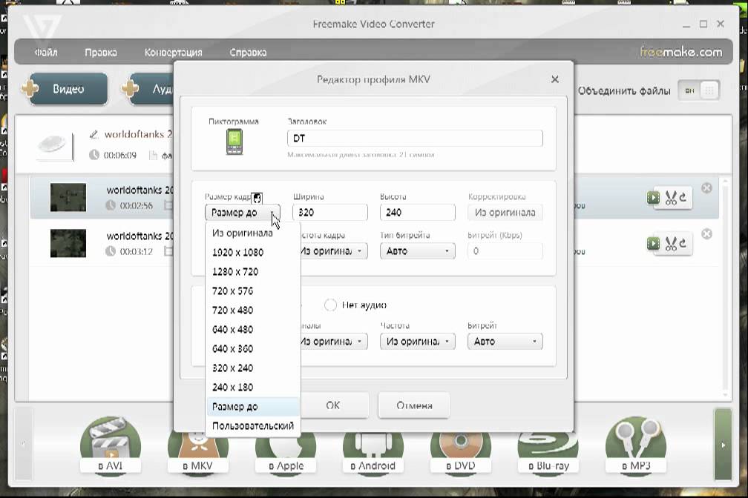Screen dimensions: 748x498
Task: Close the MKV profile editor dialog
Action: [x=555, y=79]
